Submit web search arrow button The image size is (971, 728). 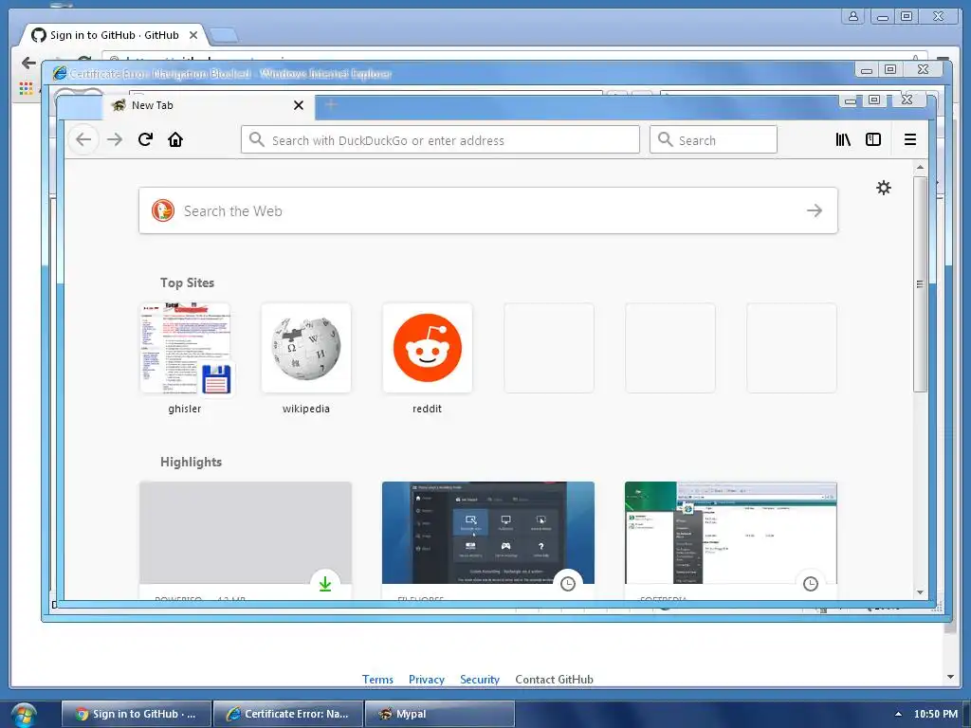815,210
